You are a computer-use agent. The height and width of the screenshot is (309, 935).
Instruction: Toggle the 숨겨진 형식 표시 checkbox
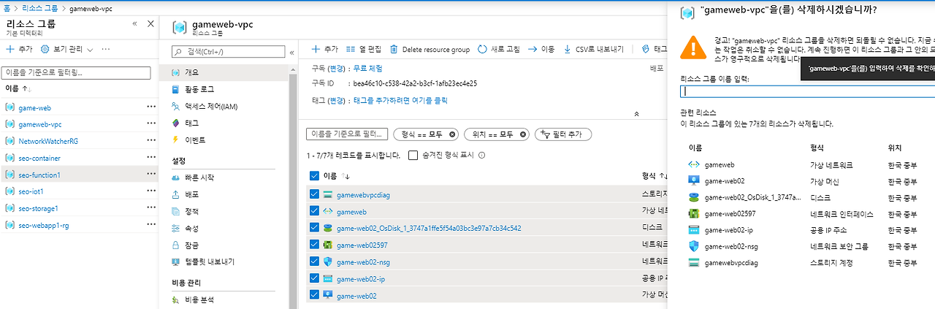(x=413, y=155)
